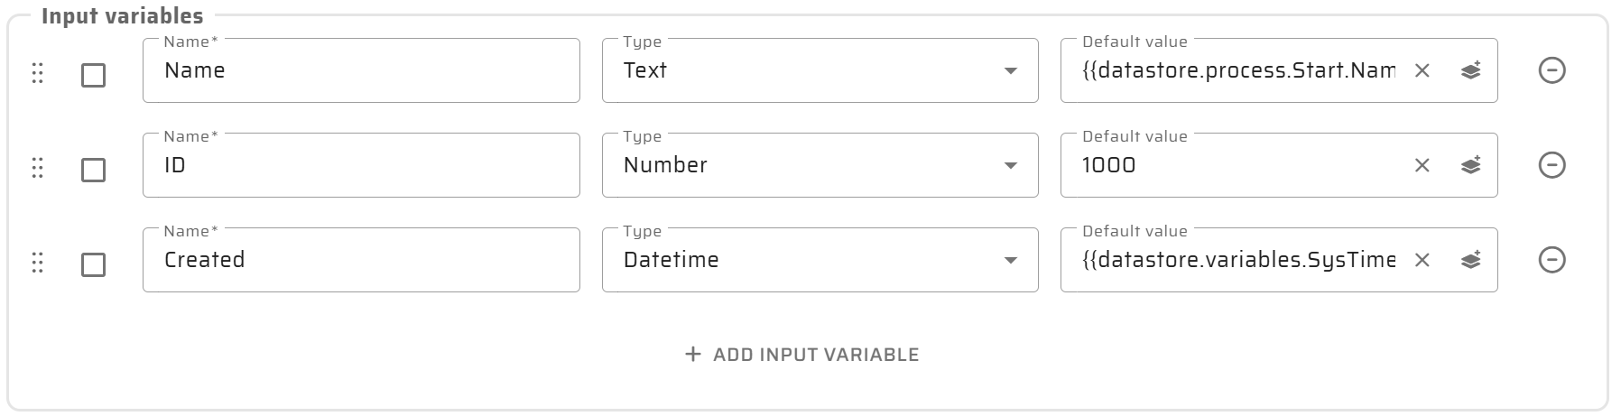This screenshot has width=1621, height=416.
Task: Remove the Name input variable row
Action: pos(1552,70)
